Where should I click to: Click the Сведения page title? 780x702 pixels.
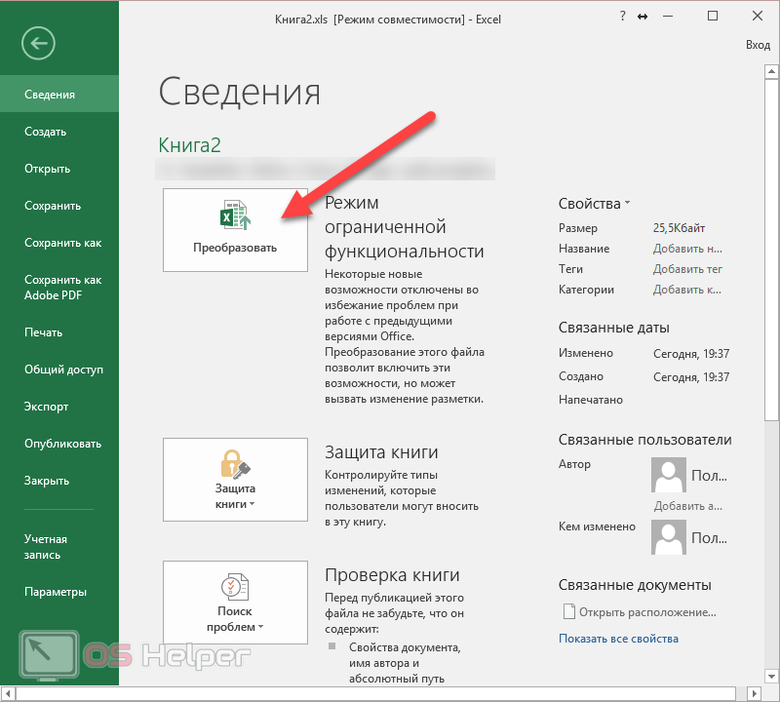tap(239, 92)
